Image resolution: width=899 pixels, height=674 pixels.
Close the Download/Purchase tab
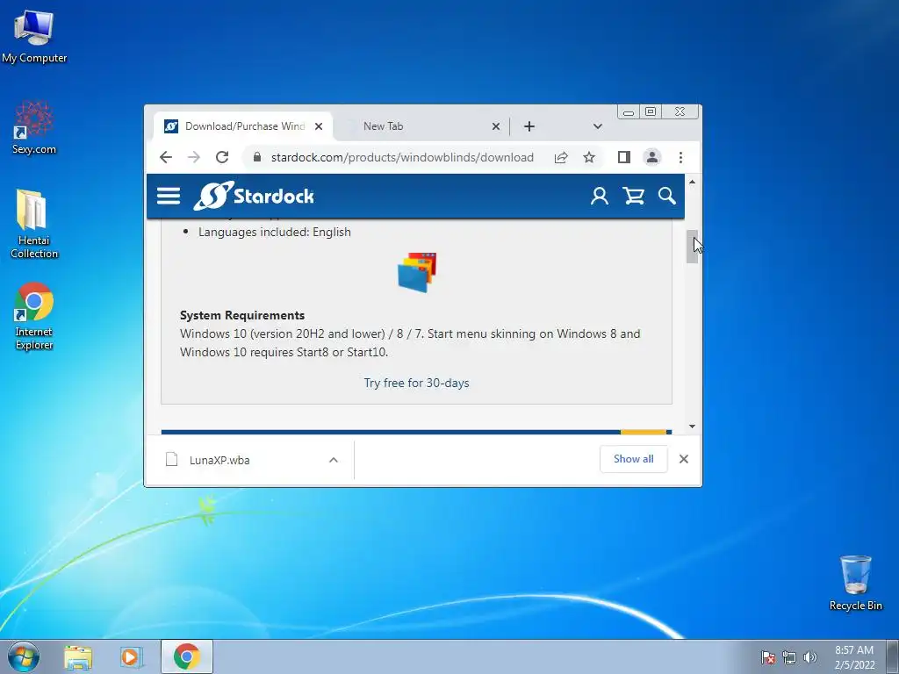[319, 126]
